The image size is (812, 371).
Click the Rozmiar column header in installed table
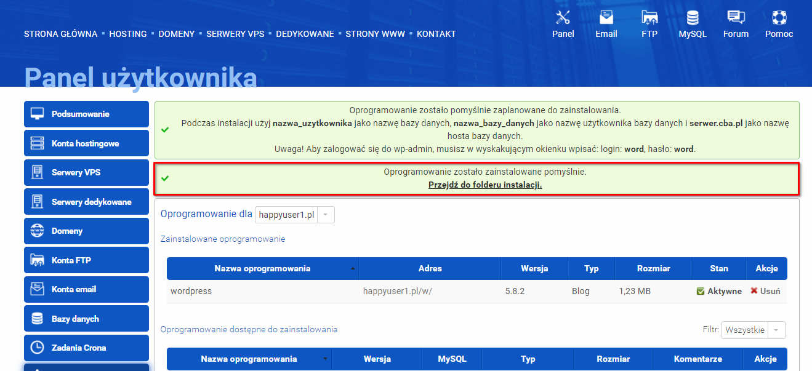(654, 268)
